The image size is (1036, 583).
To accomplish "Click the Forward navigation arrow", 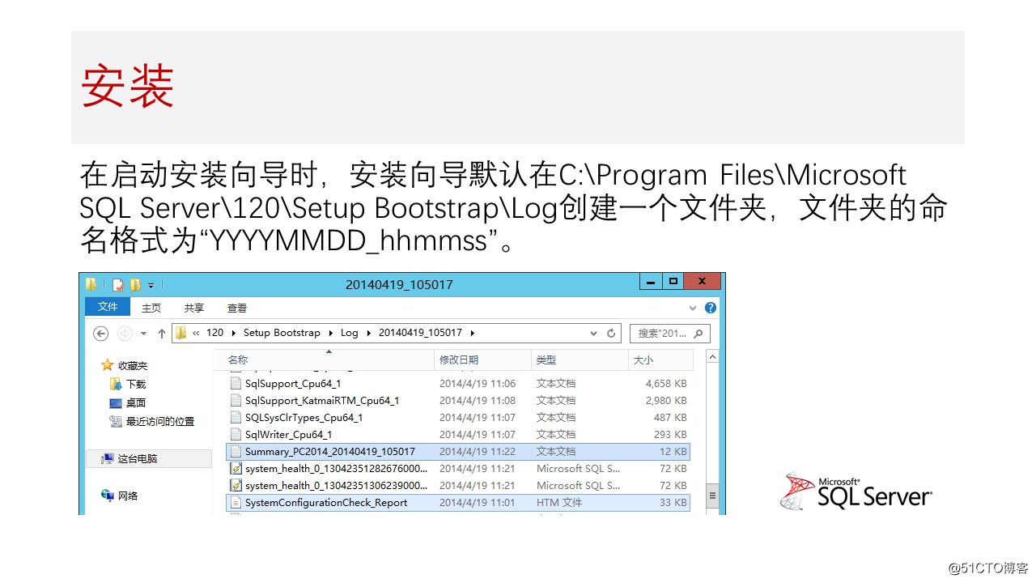I will pyautogui.click(x=125, y=333).
